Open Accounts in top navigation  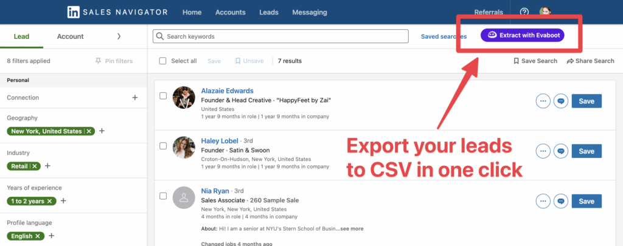tap(231, 12)
